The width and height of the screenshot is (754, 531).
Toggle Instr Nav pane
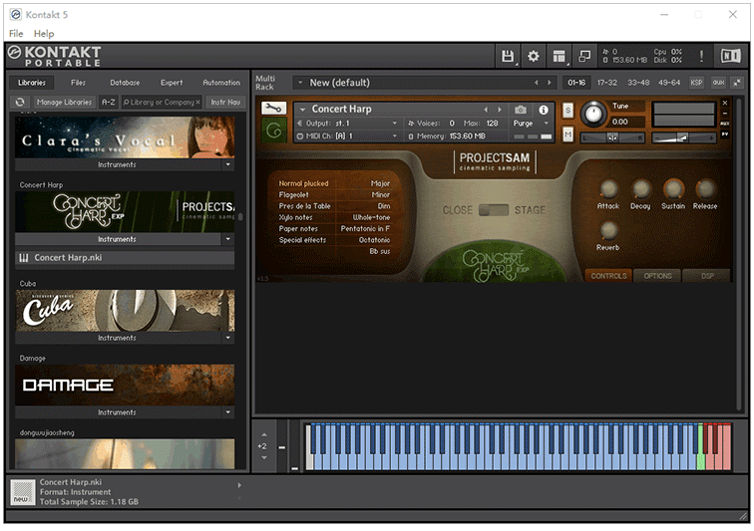[225, 102]
